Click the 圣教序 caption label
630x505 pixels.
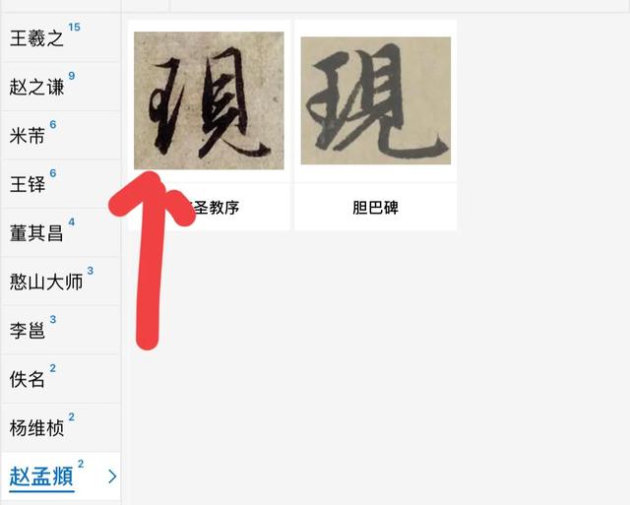pos(213,208)
